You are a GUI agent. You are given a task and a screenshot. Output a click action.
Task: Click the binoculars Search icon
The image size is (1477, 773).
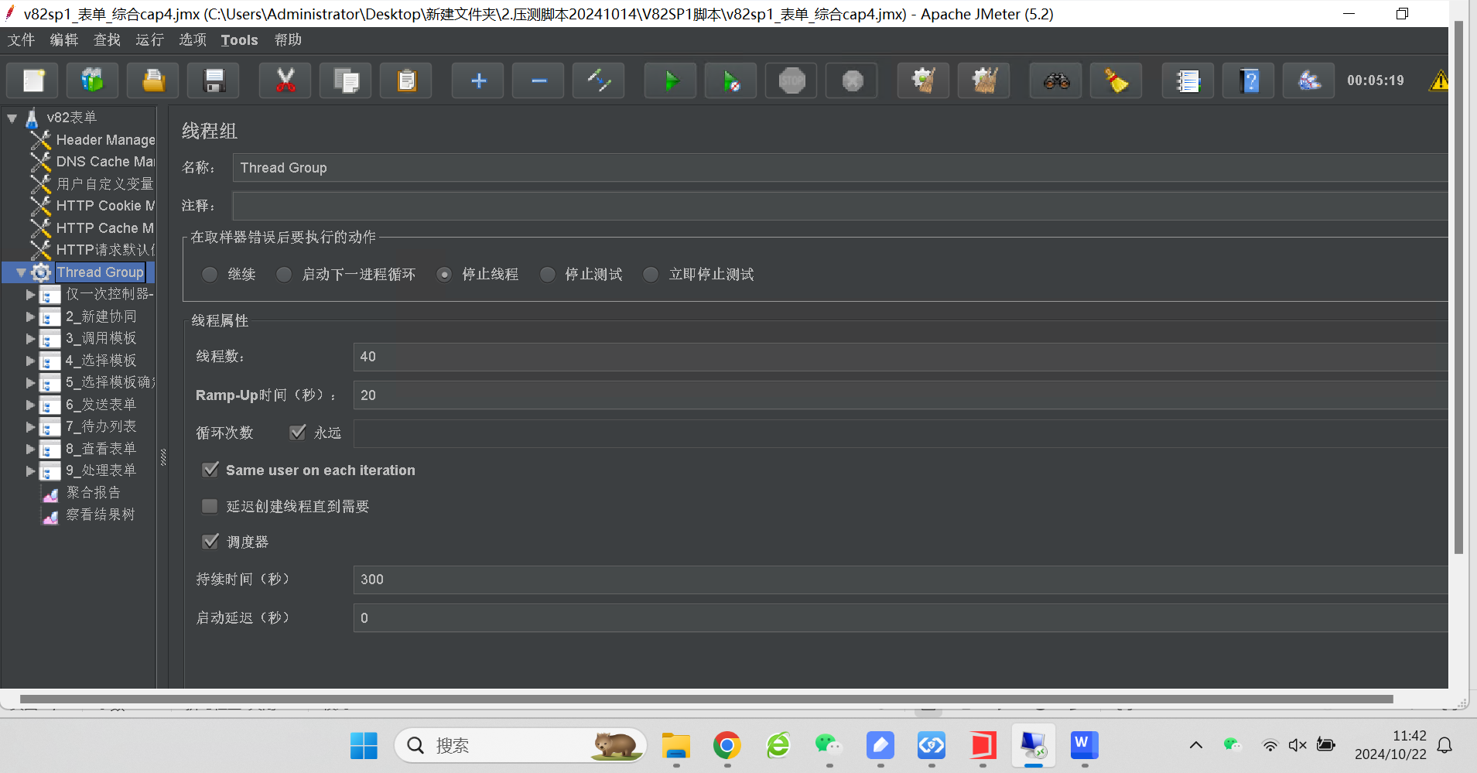click(x=1056, y=80)
